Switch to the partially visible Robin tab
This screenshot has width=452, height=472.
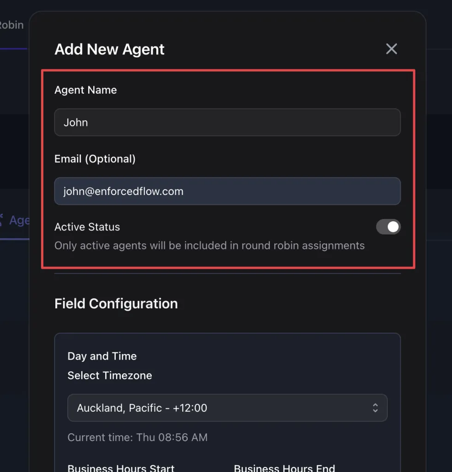[12, 25]
